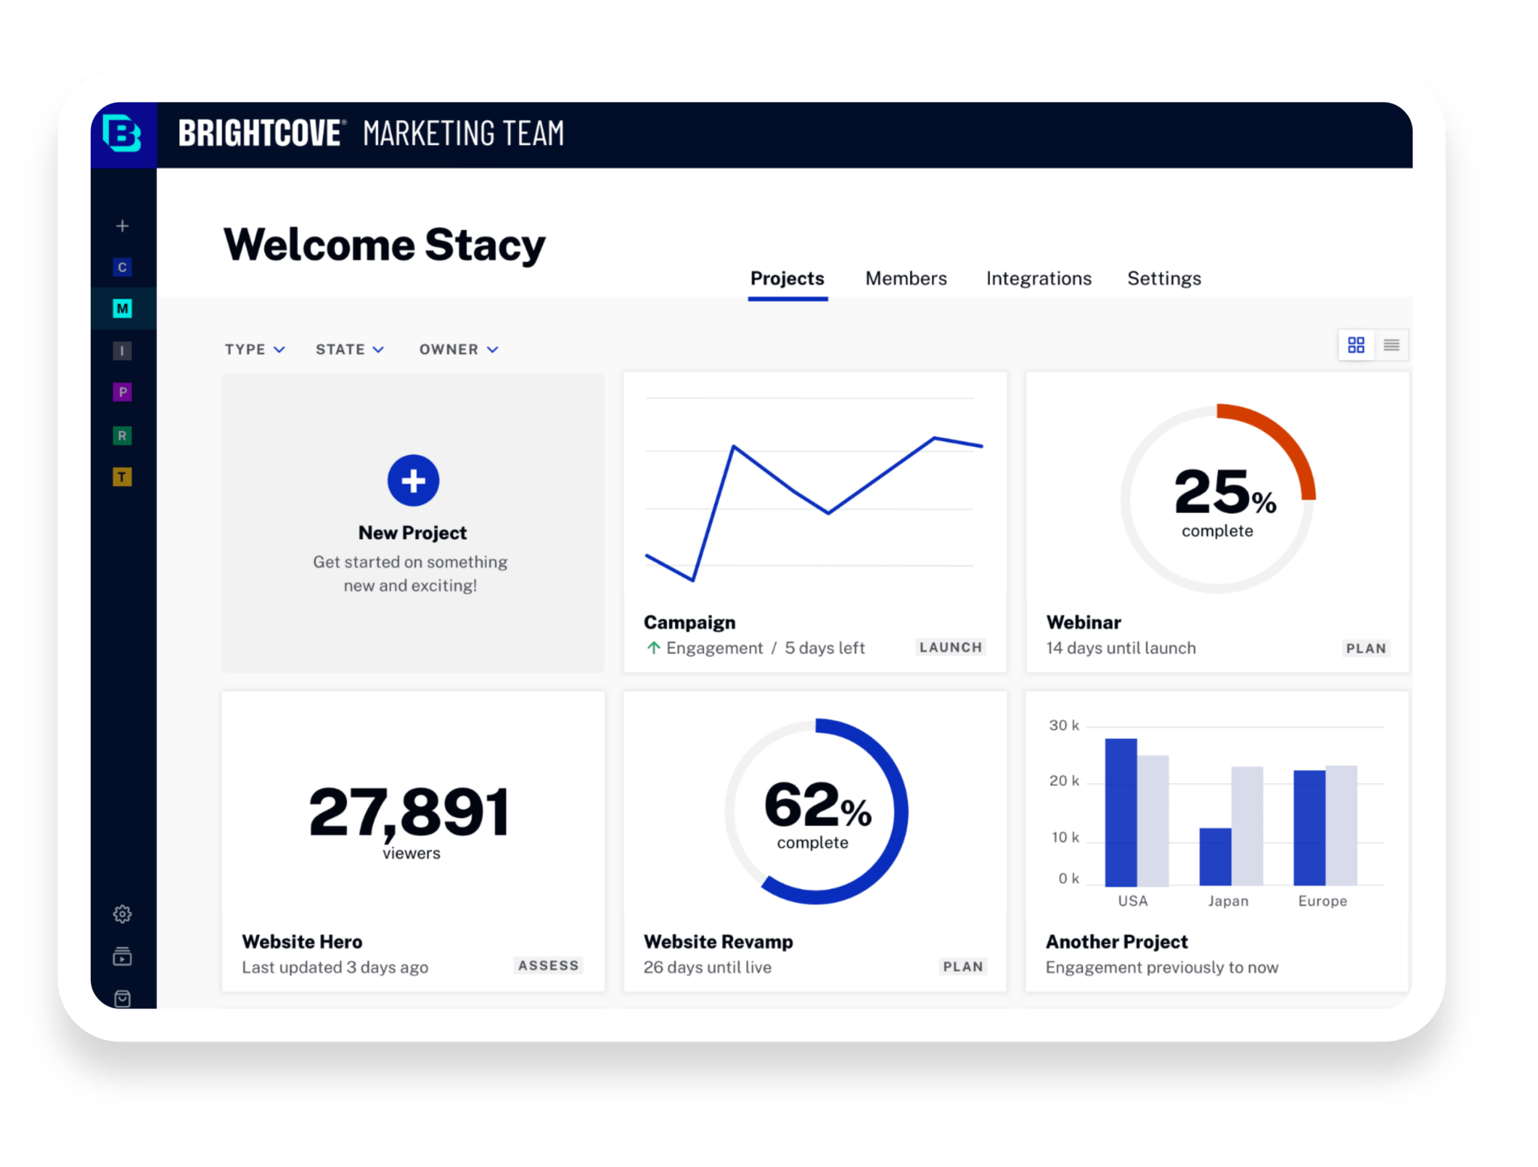Image resolution: width=1538 pixels, height=1167 pixels.
Task: Open the Integrations tab
Action: [x=1039, y=279]
